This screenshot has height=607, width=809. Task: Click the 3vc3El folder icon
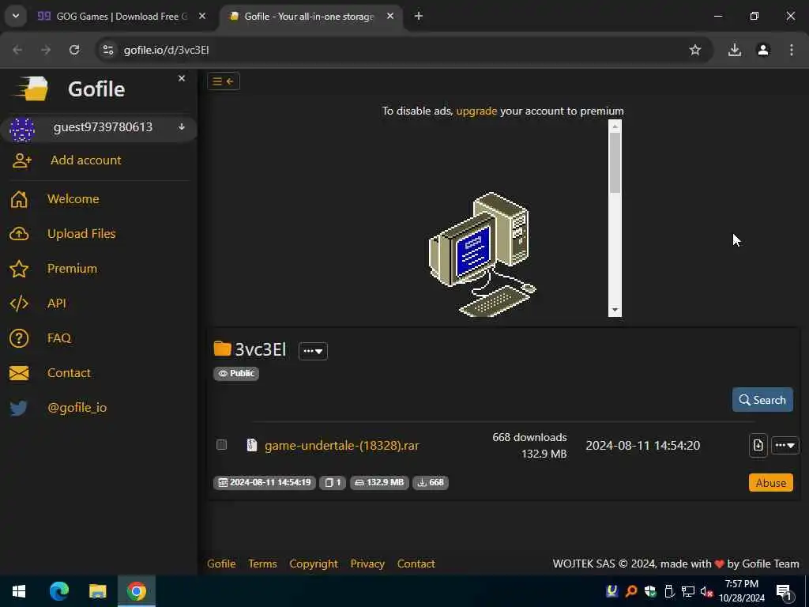[222, 349]
